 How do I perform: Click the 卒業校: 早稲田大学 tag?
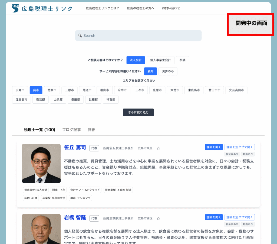(x=54, y=198)
